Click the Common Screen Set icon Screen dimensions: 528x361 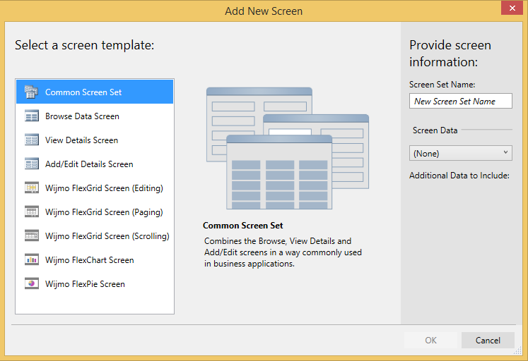[x=31, y=92]
